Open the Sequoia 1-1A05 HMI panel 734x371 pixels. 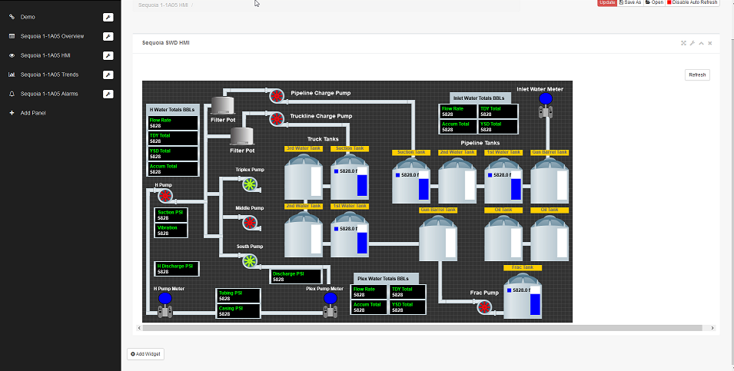point(46,55)
